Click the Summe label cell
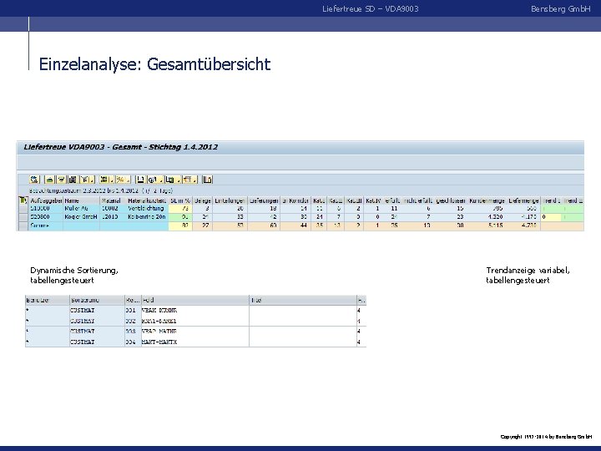This screenshot has width=601, height=451. (x=46, y=225)
